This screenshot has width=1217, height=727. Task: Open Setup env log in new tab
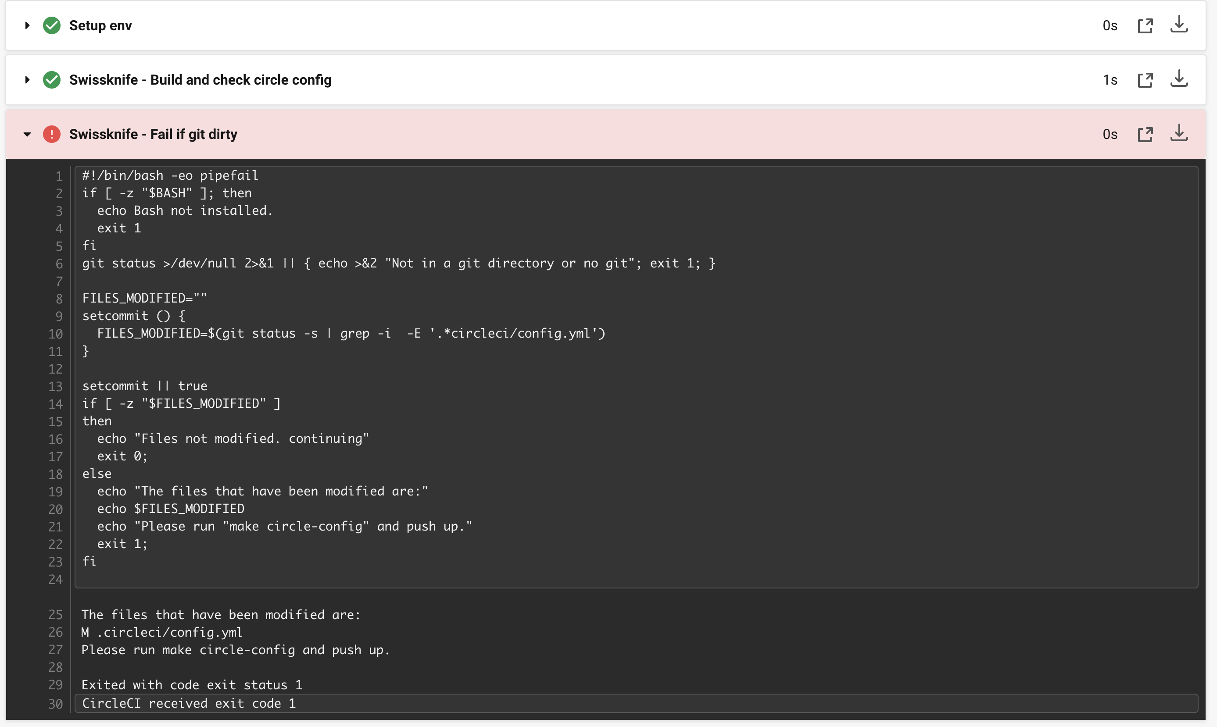click(x=1146, y=25)
